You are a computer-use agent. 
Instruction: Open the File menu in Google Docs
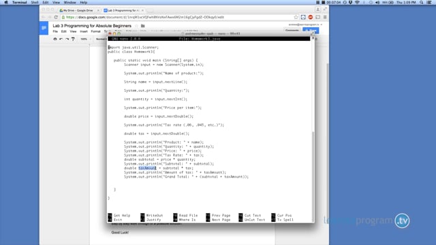55,31
